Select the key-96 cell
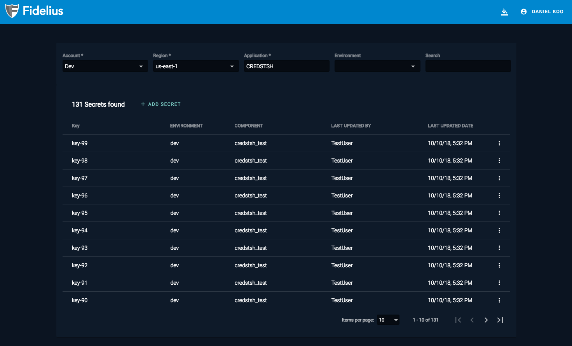 pos(80,195)
